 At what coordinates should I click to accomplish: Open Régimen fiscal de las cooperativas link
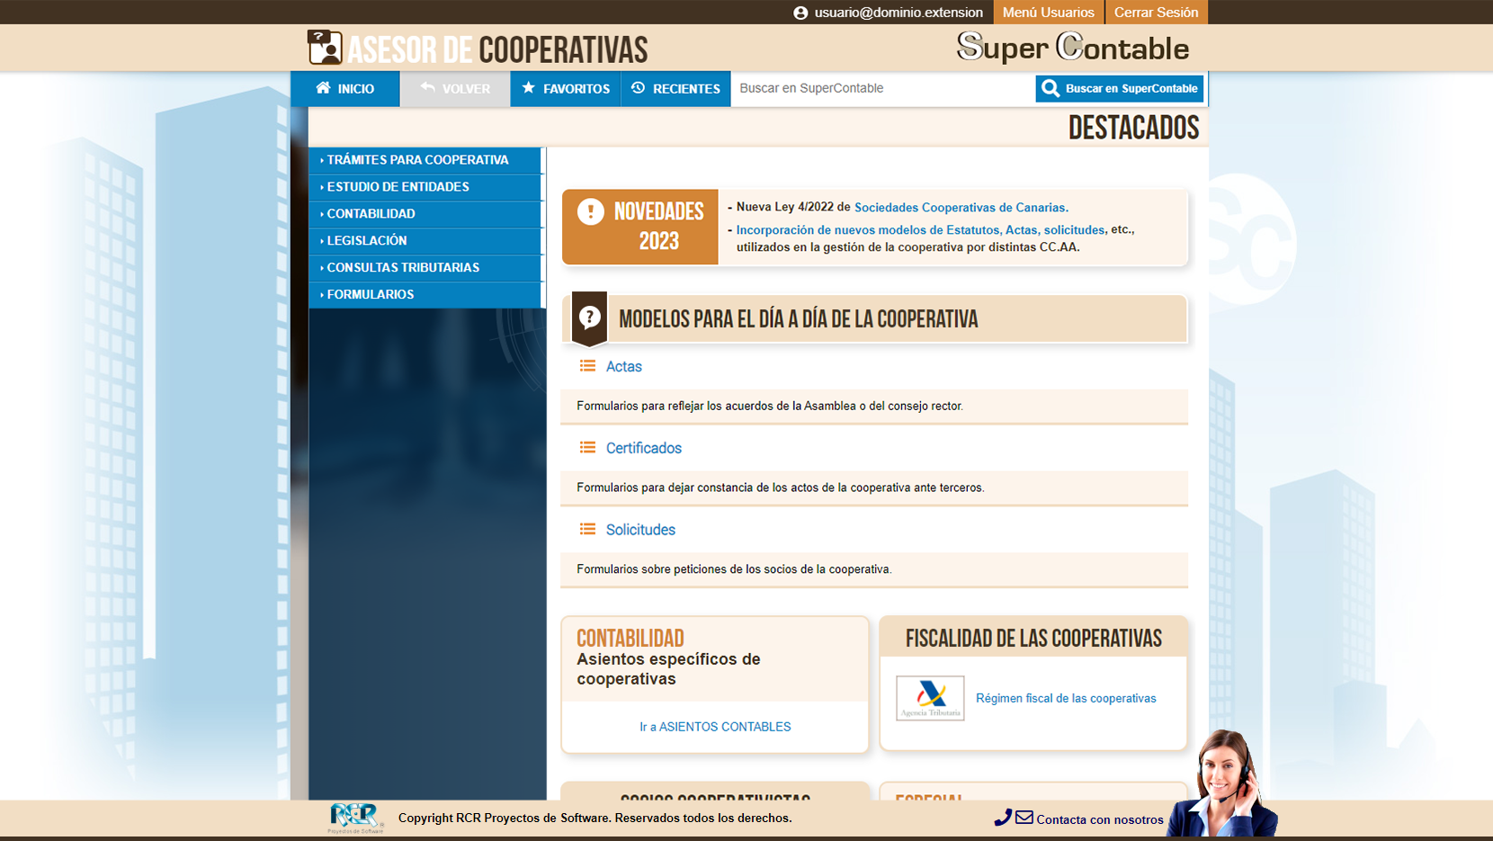tap(1066, 699)
